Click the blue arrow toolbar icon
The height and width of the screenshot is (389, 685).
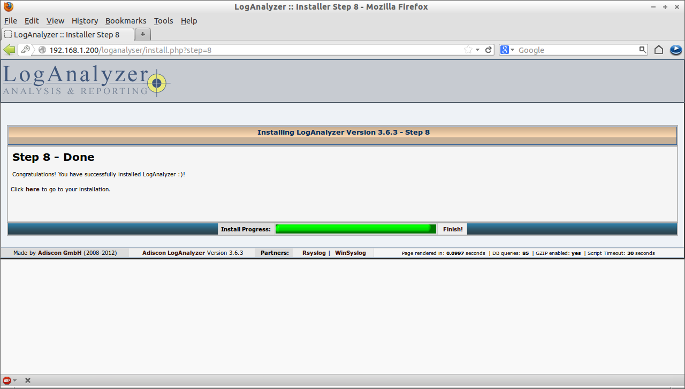[x=676, y=50]
